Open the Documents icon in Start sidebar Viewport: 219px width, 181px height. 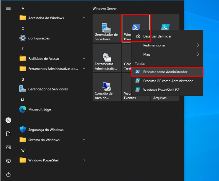pyautogui.click(x=8, y=134)
